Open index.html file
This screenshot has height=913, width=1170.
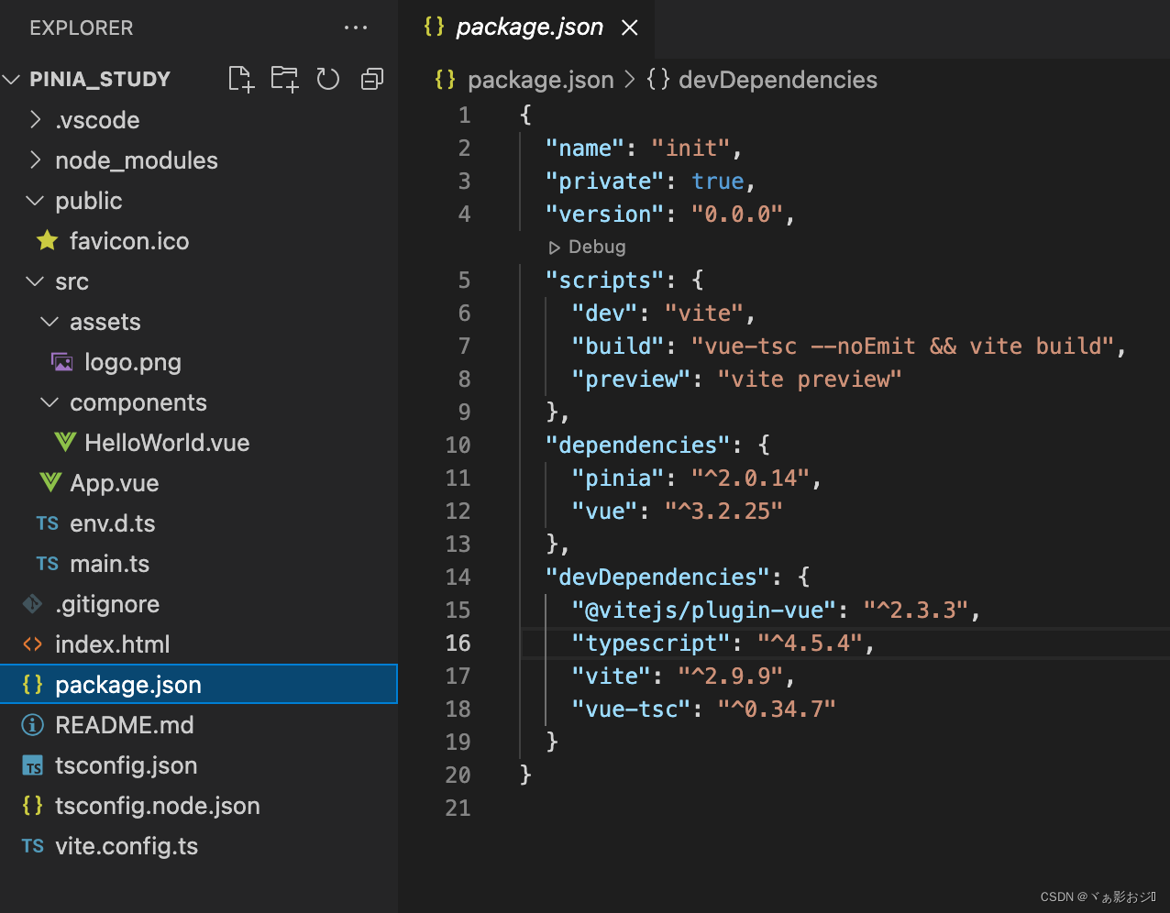pyautogui.click(x=113, y=644)
